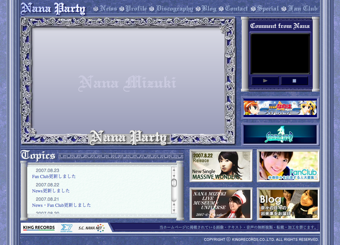
Task: Open the KING RECORDS logo link
Action: pyautogui.click(x=39, y=228)
